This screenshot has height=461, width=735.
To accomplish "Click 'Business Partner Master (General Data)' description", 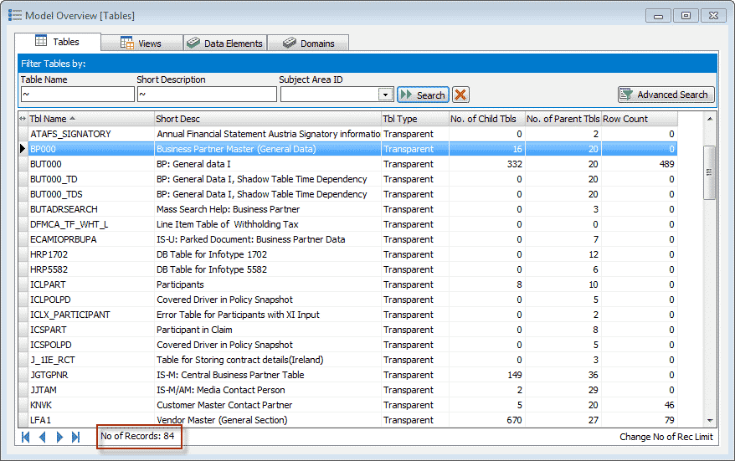I will pos(236,149).
